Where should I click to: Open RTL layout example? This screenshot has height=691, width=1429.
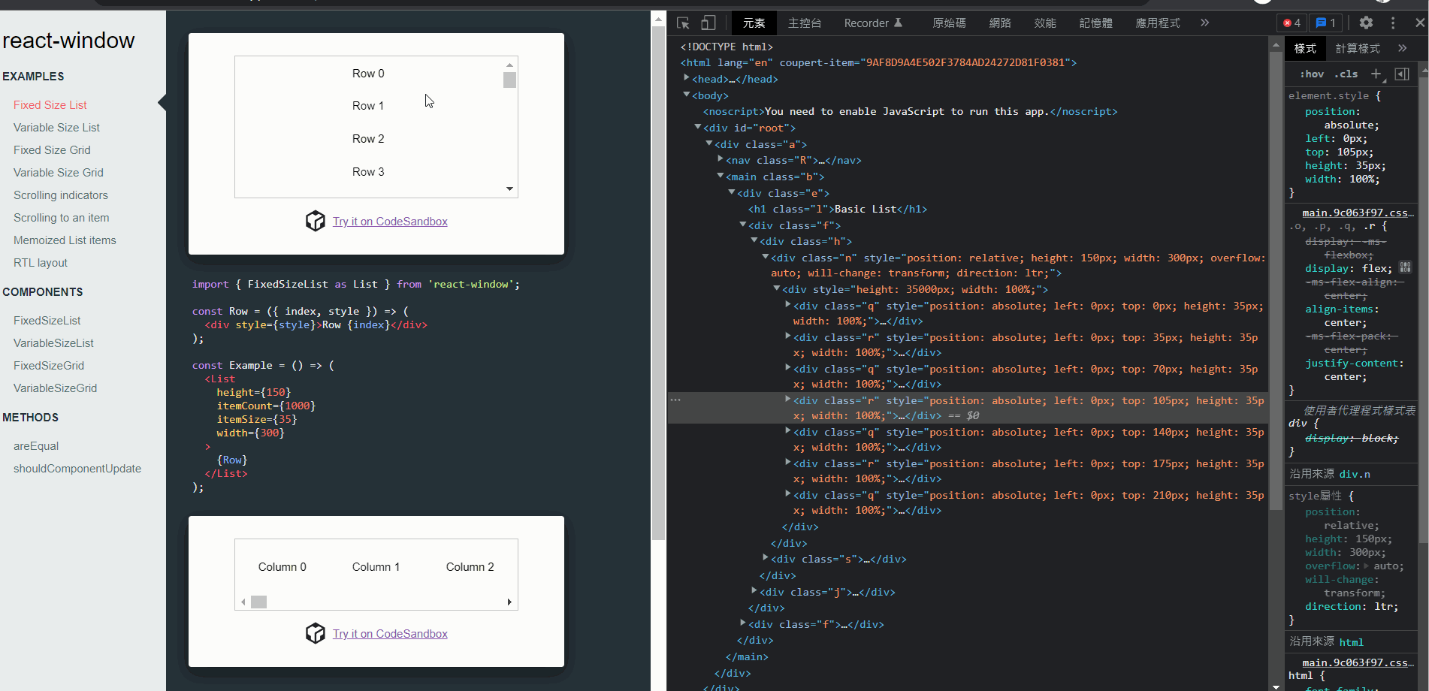[x=41, y=263]
